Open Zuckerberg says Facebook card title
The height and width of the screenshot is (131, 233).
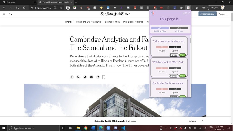[169, 41]
